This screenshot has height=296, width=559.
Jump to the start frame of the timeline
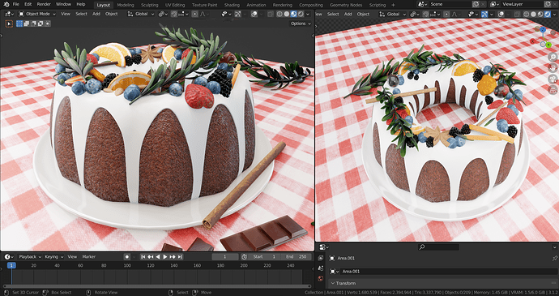[143, 257]
